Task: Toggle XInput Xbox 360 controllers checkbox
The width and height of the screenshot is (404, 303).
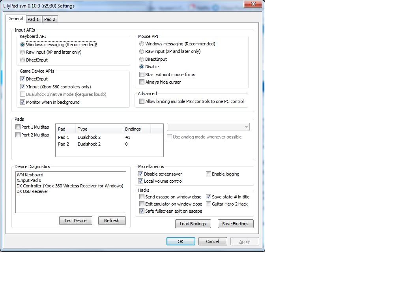Action: tap(22, 87)
